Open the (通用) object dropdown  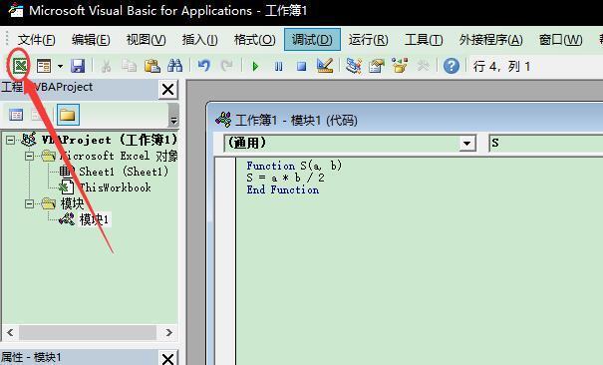point(466,144)
